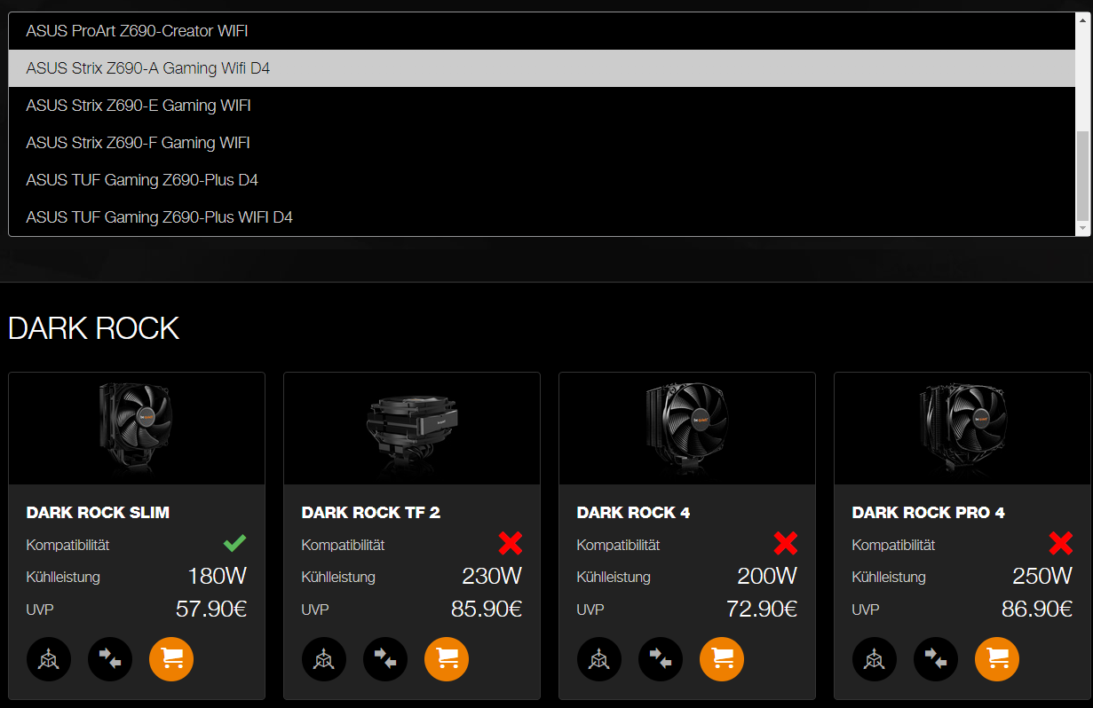Open Dark Rock TF 2 product image
Image resolution: width=1093 pixels, height=708 pixels.
tap(412, 429)
